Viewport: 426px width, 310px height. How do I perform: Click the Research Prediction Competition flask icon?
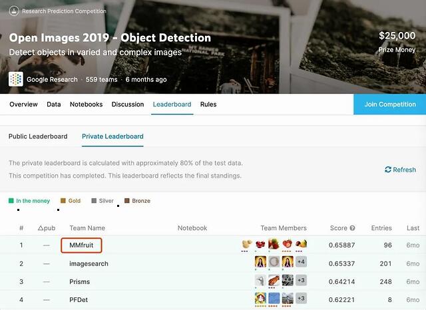14,11
